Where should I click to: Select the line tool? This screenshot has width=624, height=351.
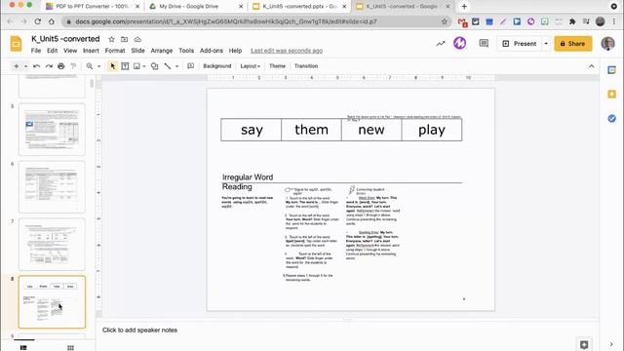[168, 66]
